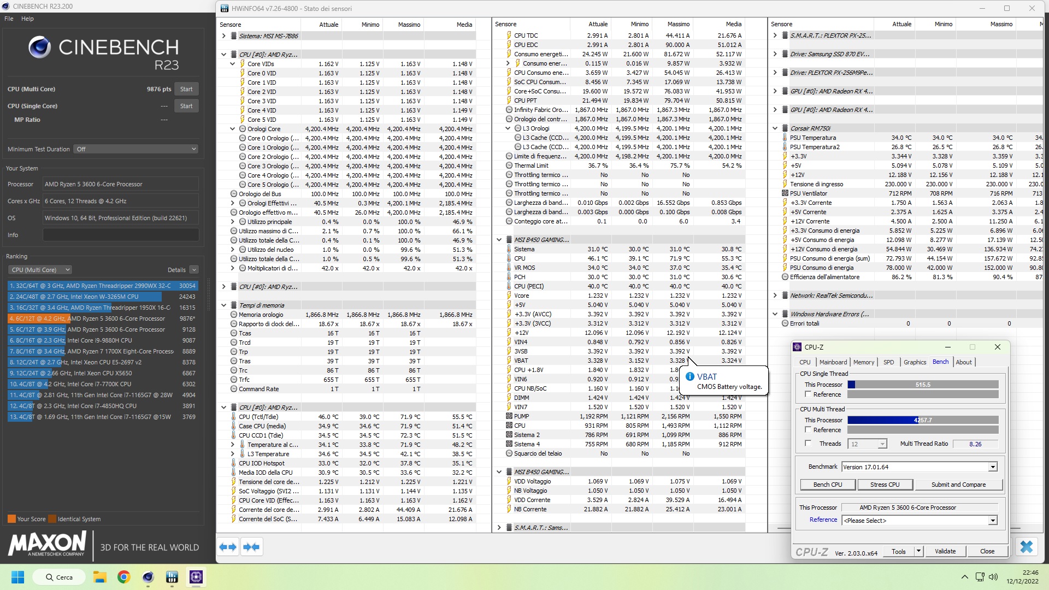The height and width of the screenshot is (590, 1049).
Task: Click the network icon in the system tray
Action: [x=980, y=577]
